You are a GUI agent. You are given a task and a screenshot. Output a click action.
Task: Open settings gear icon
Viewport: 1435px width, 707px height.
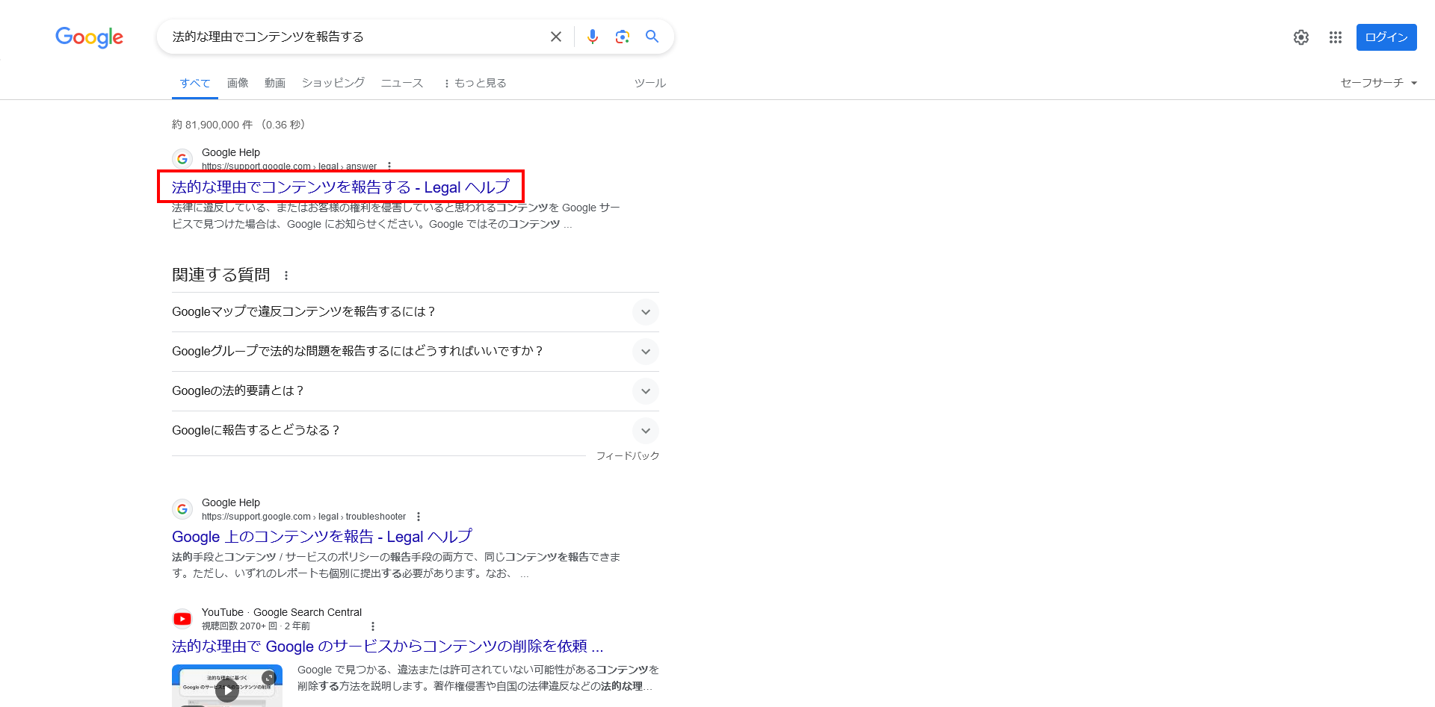(x=1301, y=37)
